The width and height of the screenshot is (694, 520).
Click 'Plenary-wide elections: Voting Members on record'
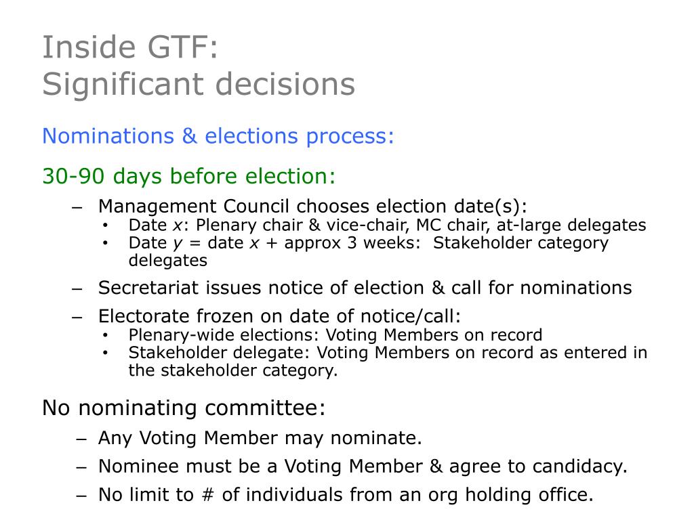pos(335,335)
